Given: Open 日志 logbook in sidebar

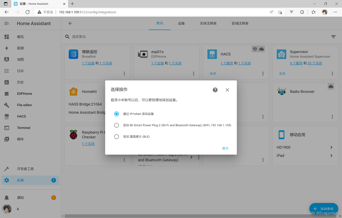Looking at the screenshot, I should pos(30,71).
